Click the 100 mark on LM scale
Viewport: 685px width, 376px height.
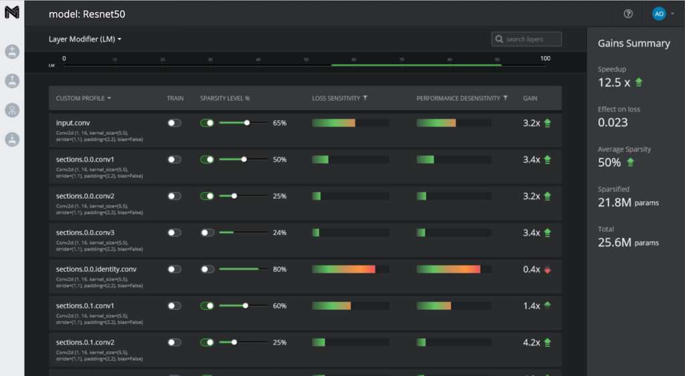pos(545,59)
